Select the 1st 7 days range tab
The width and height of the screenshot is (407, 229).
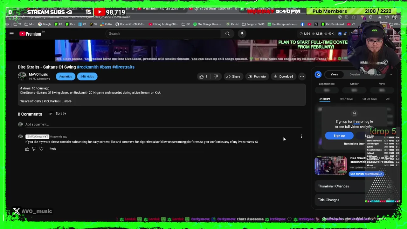346,99
